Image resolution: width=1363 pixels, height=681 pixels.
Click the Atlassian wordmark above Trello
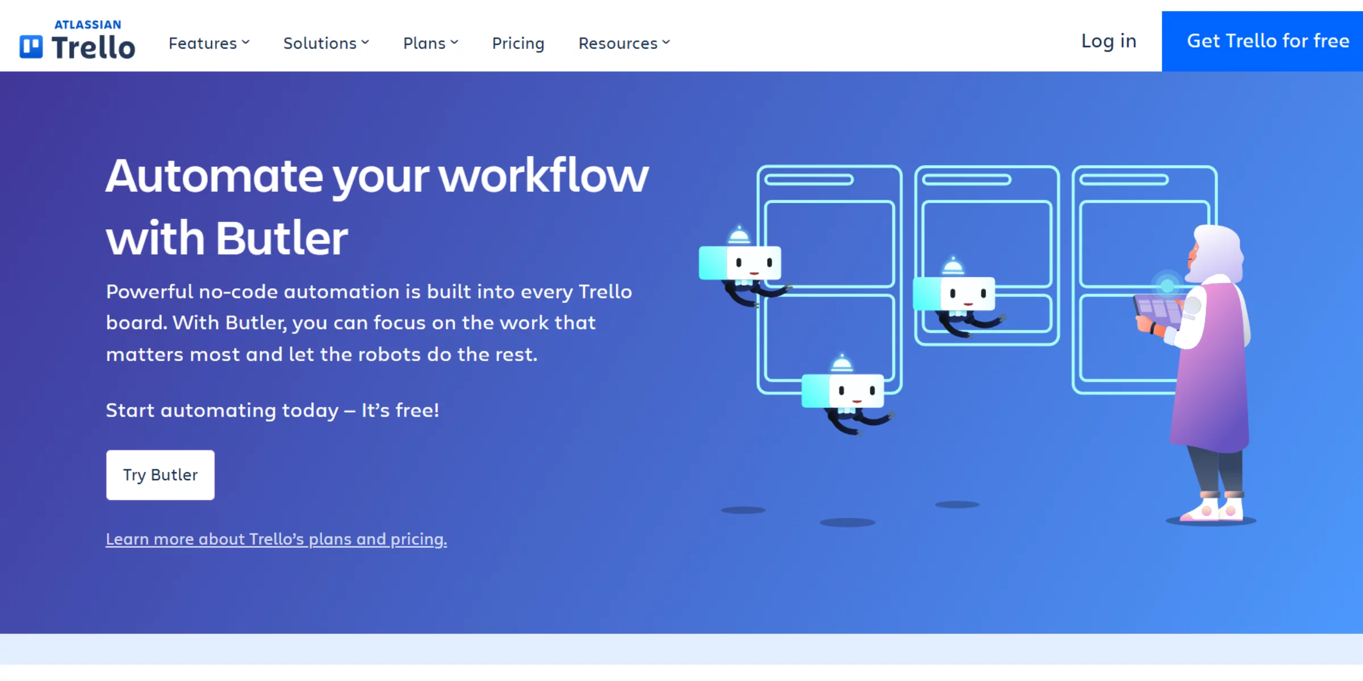(87, 24)
